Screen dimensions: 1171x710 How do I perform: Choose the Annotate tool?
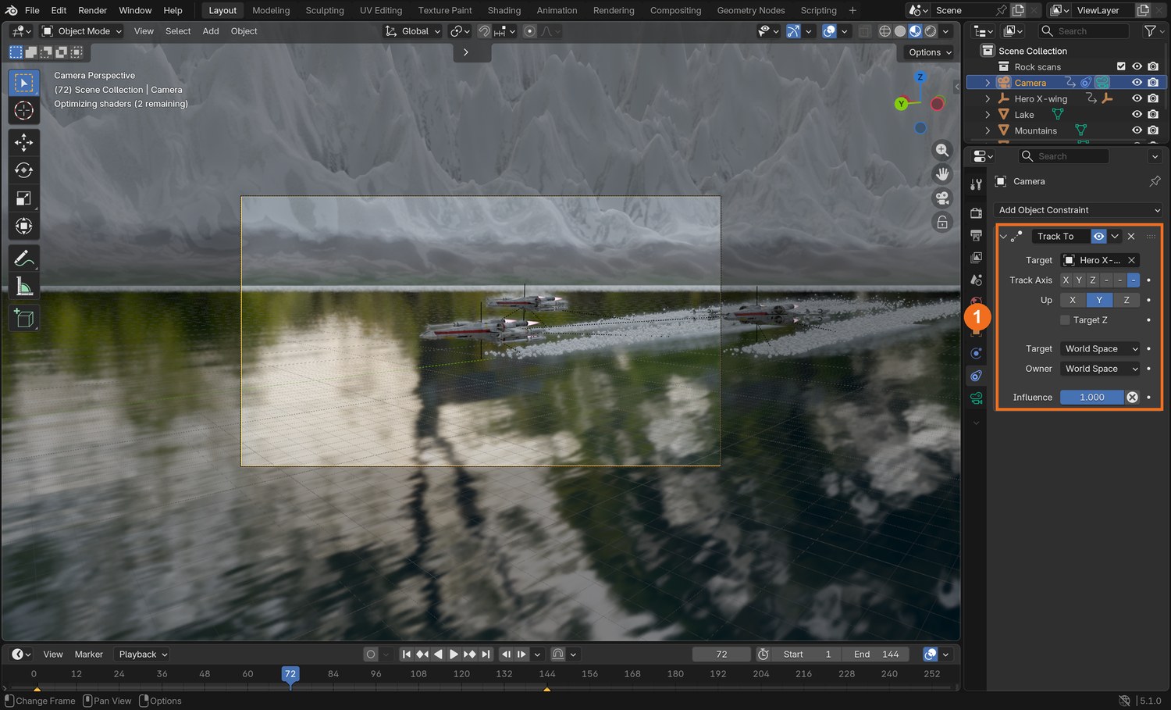tap(24, 258)
